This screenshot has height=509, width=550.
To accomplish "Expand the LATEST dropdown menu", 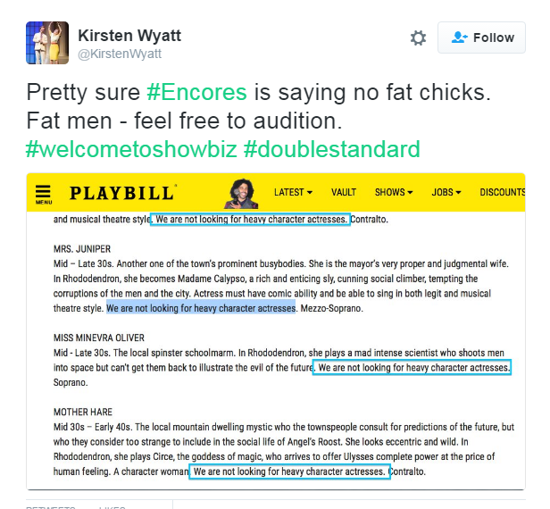I will pos(293,192).
